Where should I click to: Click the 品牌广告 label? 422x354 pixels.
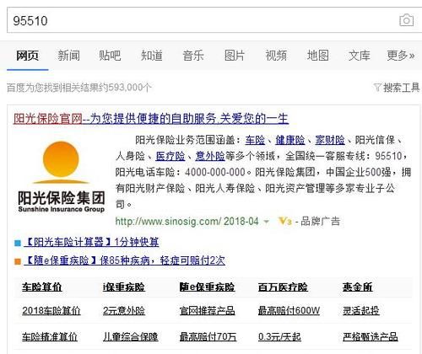click(320, 222)
